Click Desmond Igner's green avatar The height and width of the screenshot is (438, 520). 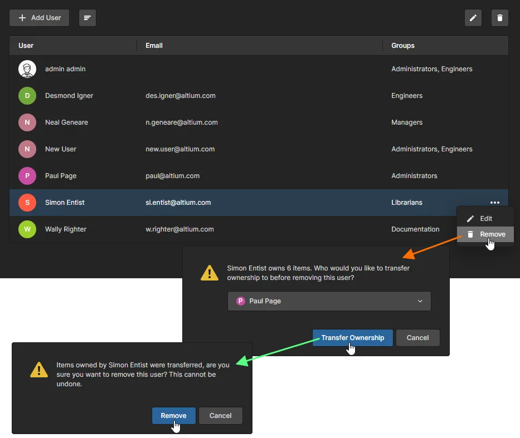[27, 95]
